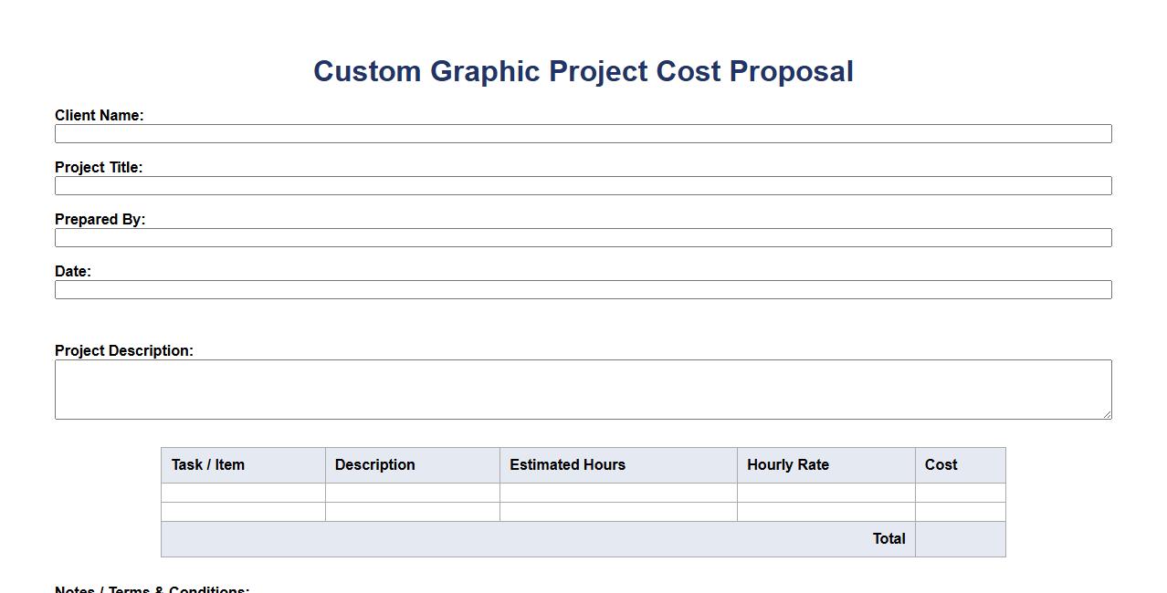Click the Project Description label
Image resolution: width=1167 pixels, height=593 pixels.
(124, 351)
